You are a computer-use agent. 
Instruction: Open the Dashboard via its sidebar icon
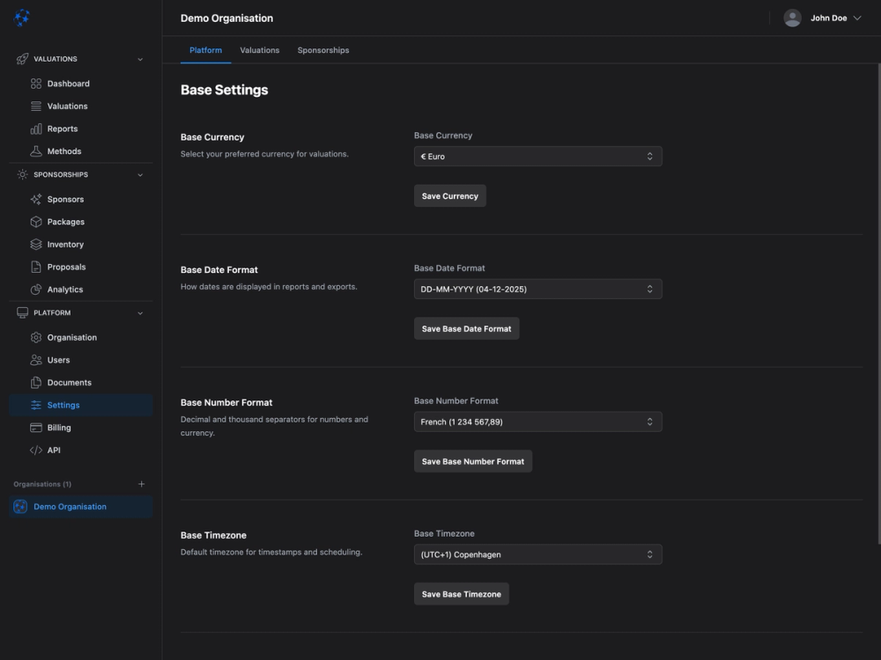[x=35, y=83]
